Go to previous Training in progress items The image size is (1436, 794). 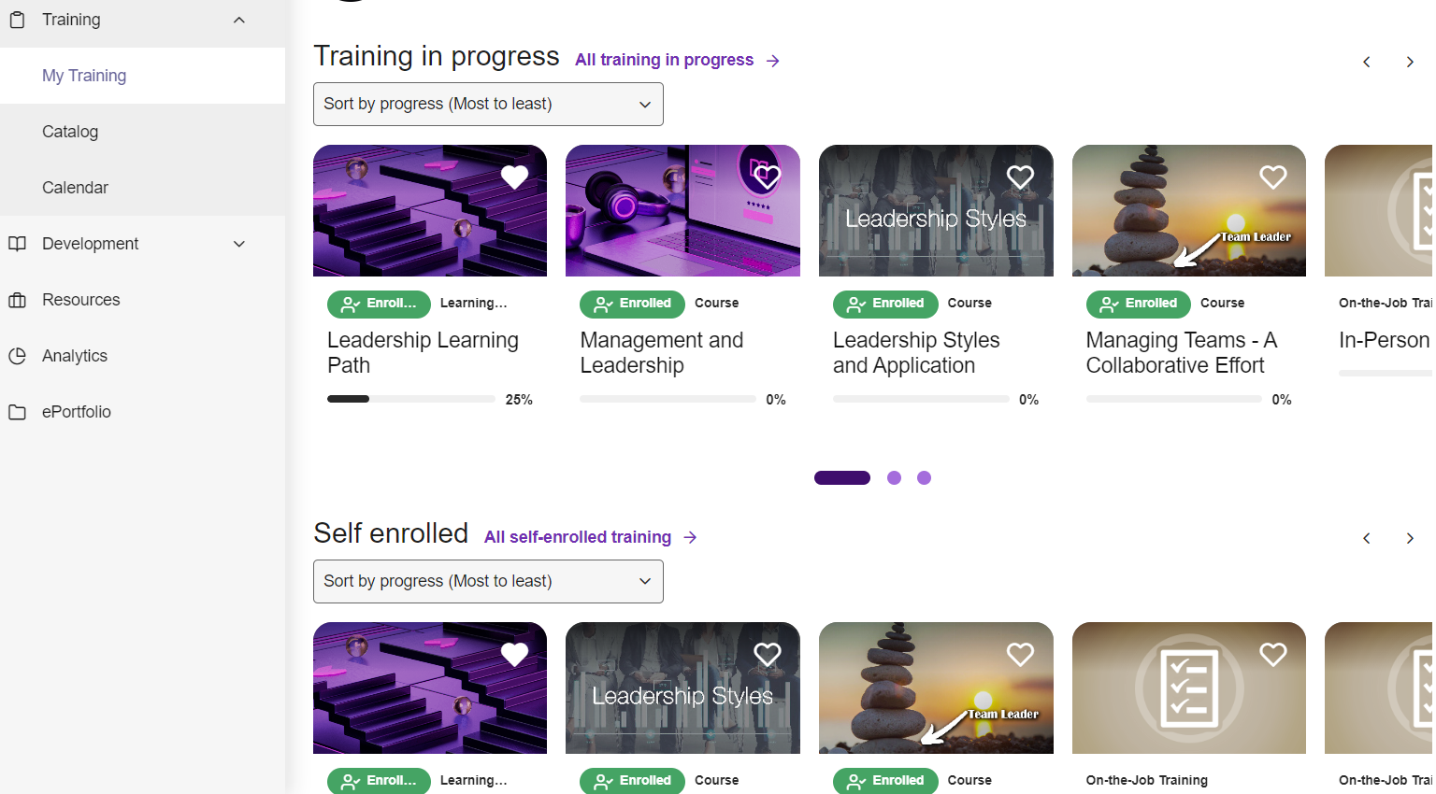click(x=1367, y=62)
